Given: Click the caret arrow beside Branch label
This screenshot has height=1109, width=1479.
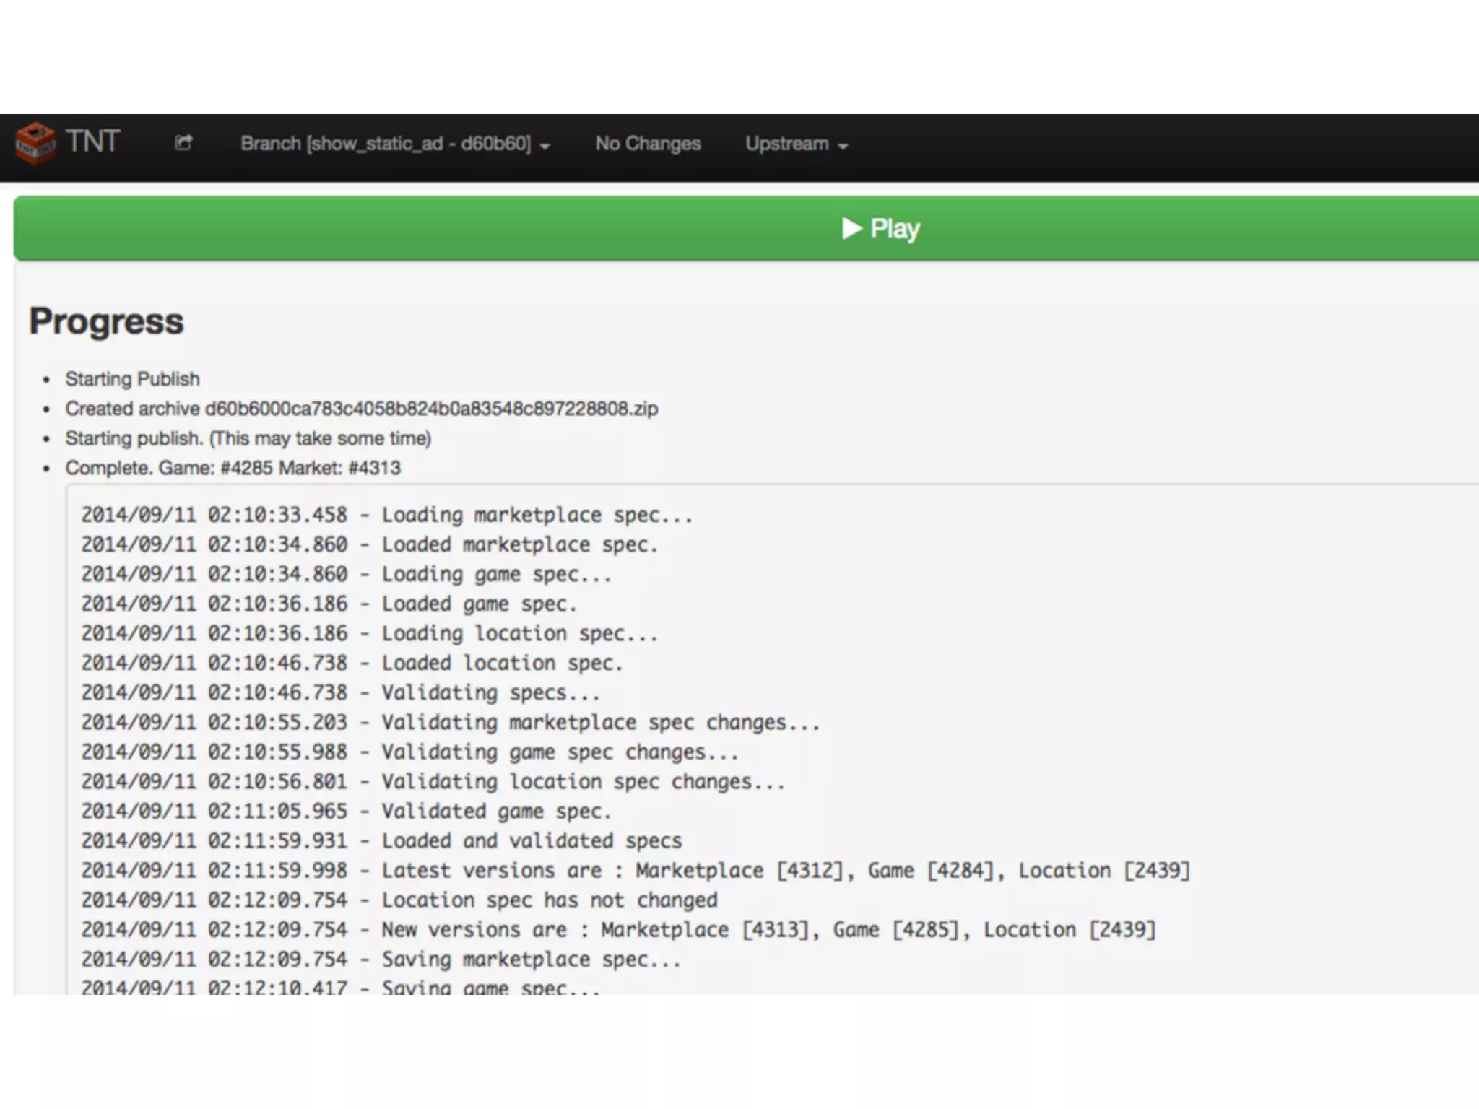Looking at the screenshot, I should 545,146.
